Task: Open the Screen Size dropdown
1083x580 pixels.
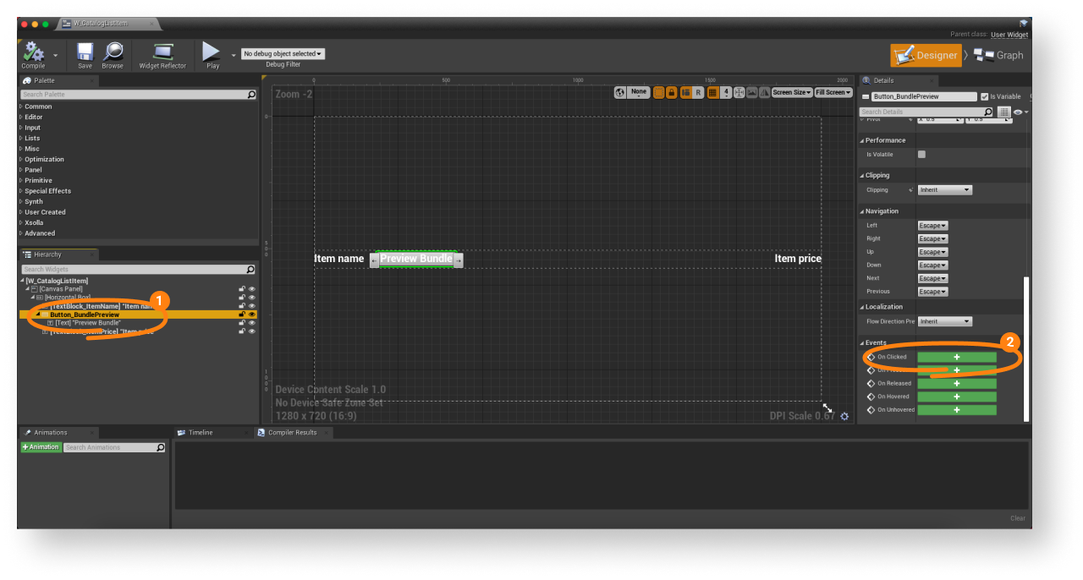Action: pyautogui.click(x=791, y=92)
